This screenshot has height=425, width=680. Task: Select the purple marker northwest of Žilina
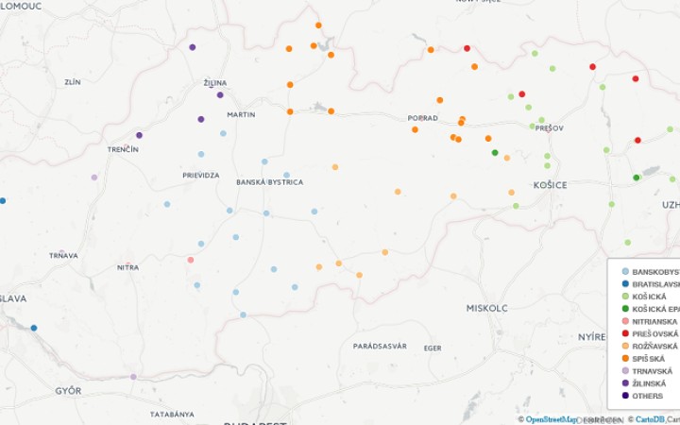pyautogui.click(x=193, y=47)
